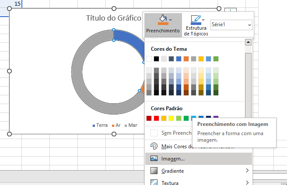Viewport: 287px width, 185px height.
Task: Open the Série1 chart element dropdown
Action: [231, 24]
